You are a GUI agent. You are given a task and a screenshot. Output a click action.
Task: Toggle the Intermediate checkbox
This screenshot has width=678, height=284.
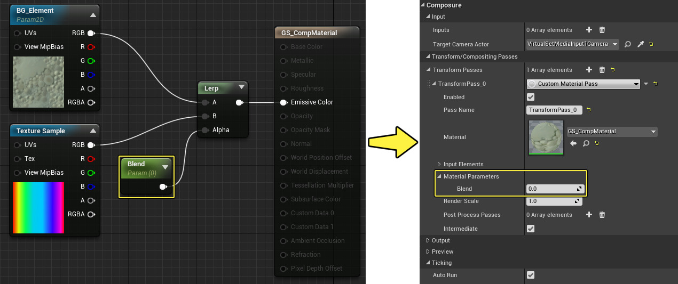coord(531,229)
